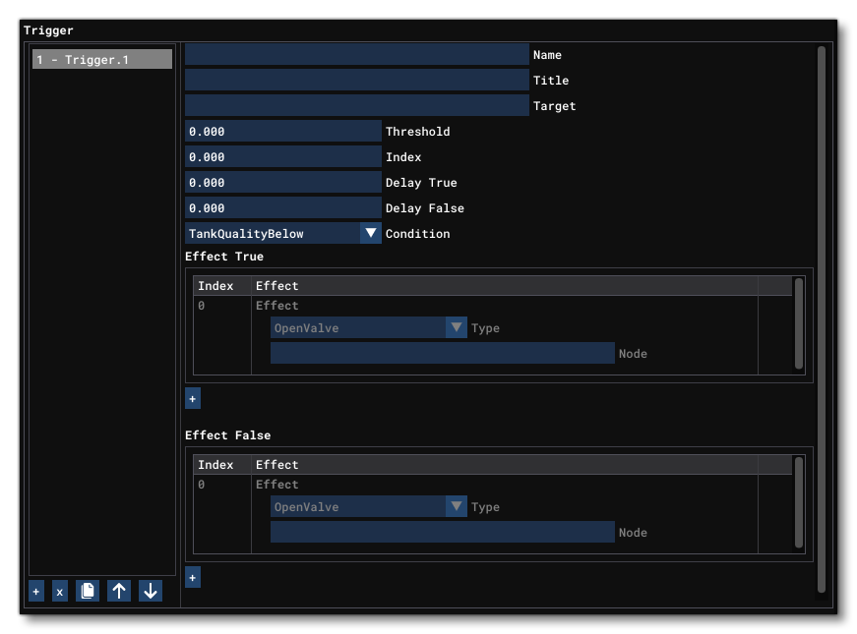Click into the Target field
The width and height of the screenshot is (857, 634).
356,106
